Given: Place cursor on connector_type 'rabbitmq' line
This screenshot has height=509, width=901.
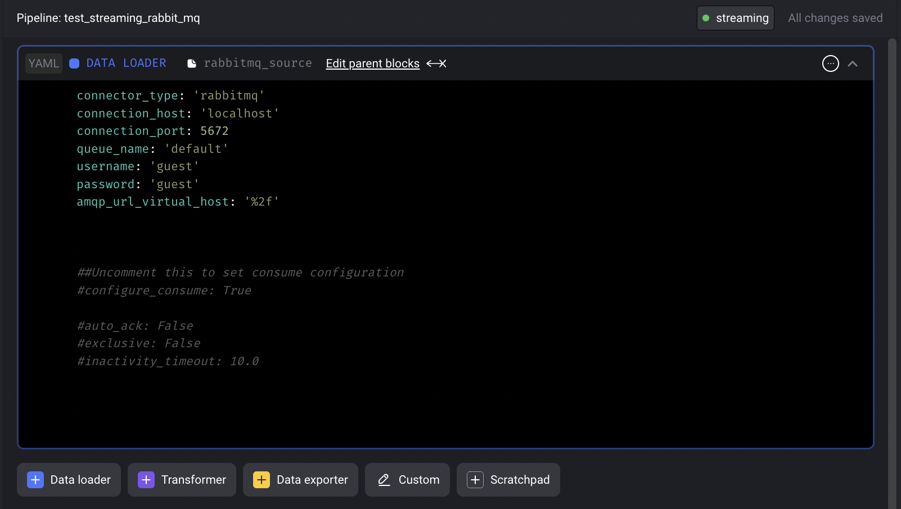Looking at the screenshot, I should click(x=170, y=96).
